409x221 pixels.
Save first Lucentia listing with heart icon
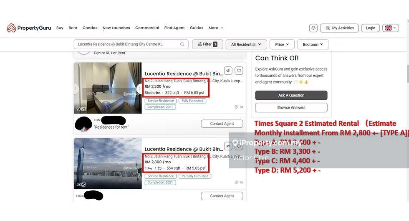pyautogui.click(x=239, y=71)
